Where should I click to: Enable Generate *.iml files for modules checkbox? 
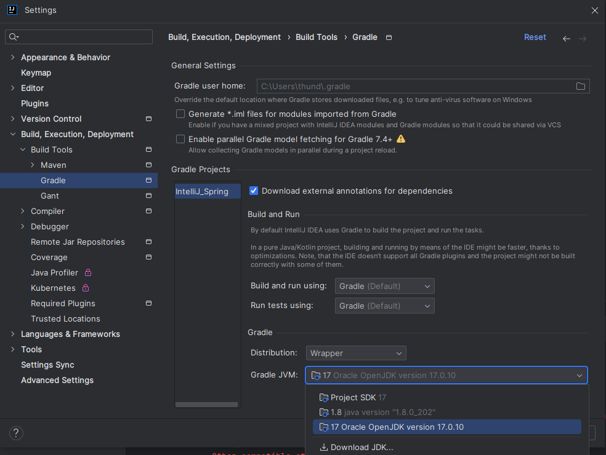(180, 114)
